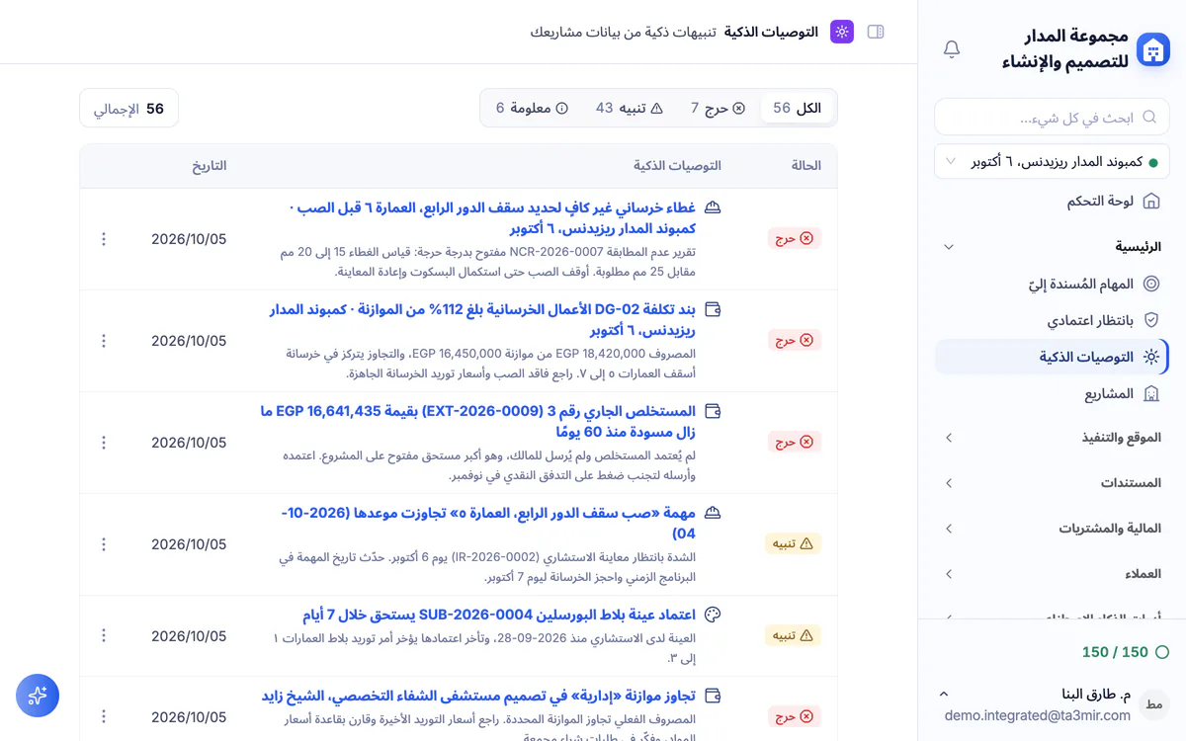Screen dimensions: 1186x741
Task: Click the smart recommendations sun icon in header
Action: point(842,32)
